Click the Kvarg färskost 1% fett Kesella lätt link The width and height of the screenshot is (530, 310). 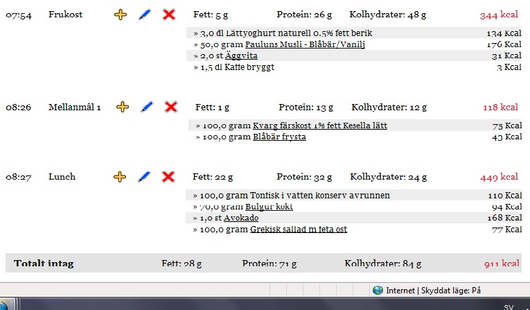tap(319, 126)
